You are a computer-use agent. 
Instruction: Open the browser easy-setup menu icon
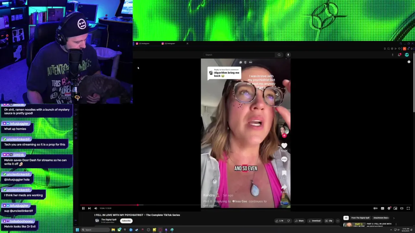point(412,49)
